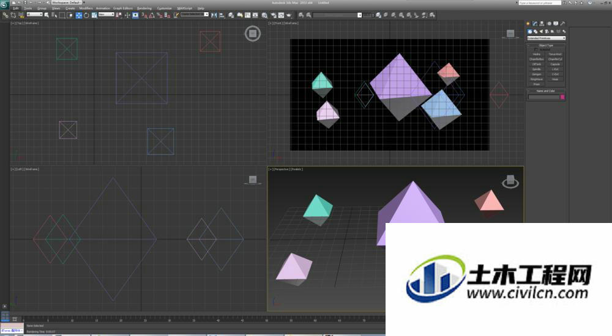612x336 pixels.
Task: Open the Workspace selector dropdown
Action: (x=68, y=2)
